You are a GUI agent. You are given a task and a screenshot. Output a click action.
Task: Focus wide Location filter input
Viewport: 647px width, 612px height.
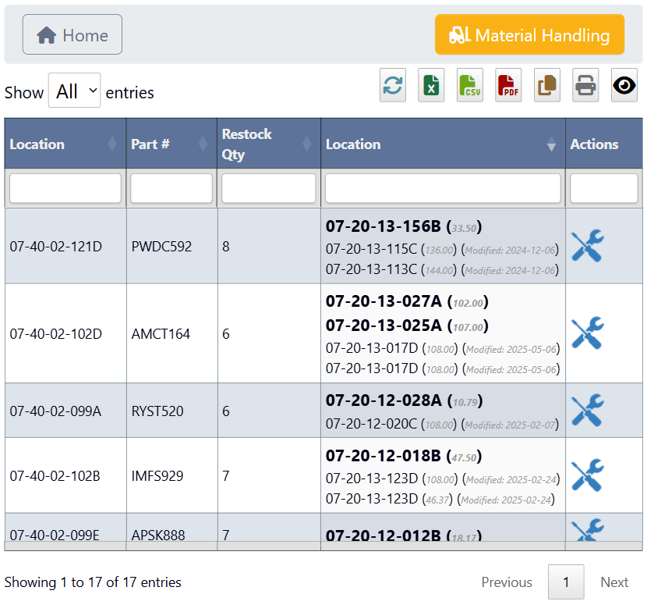[443, 188]
